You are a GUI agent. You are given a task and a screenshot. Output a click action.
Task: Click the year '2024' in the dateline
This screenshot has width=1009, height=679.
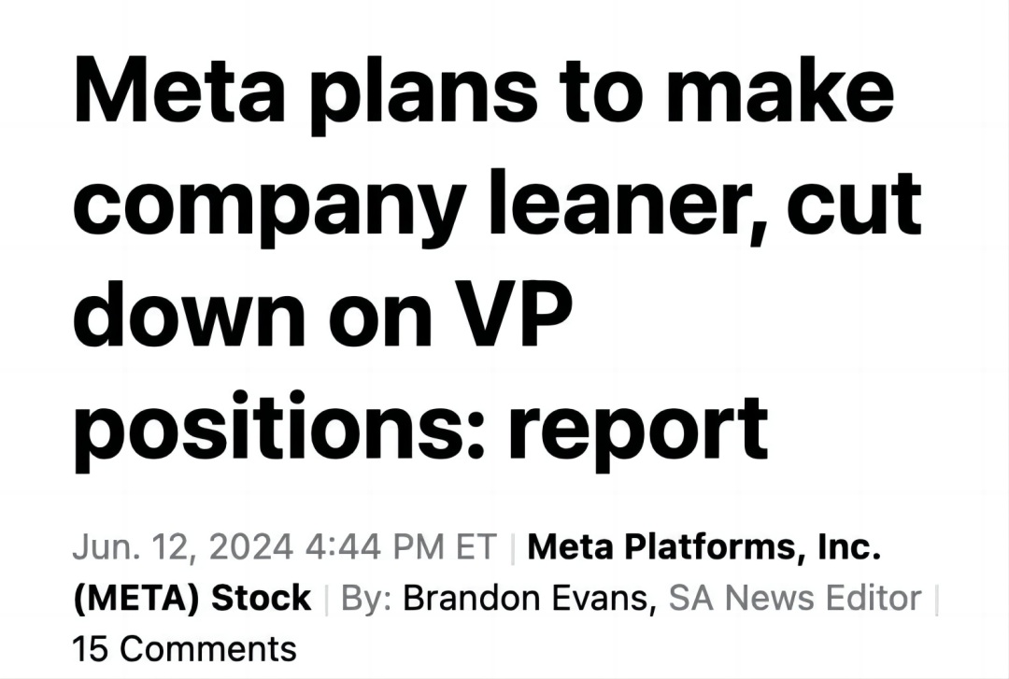251,548
